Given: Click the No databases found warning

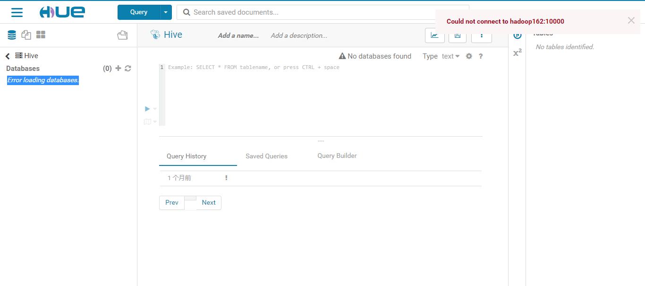Looking at the screenshot, I should [x=375, y=56].
